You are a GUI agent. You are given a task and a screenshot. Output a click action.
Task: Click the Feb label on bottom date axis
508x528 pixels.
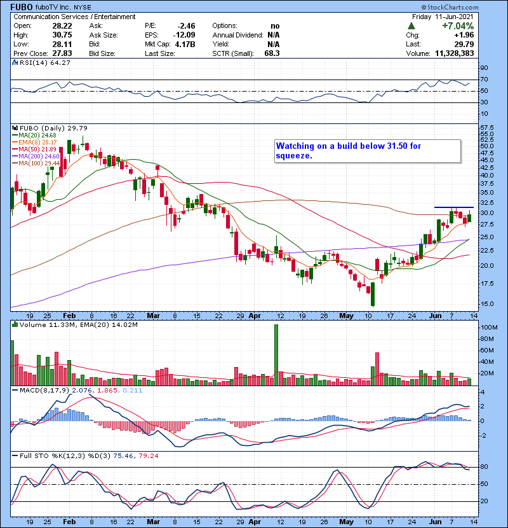[x=69, y=522]
